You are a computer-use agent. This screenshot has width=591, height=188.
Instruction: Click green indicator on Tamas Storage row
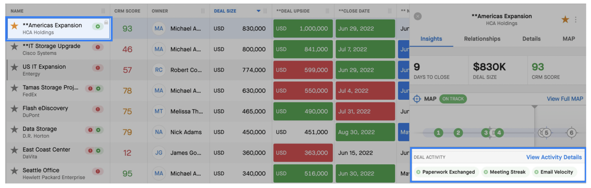pos(98,89)
